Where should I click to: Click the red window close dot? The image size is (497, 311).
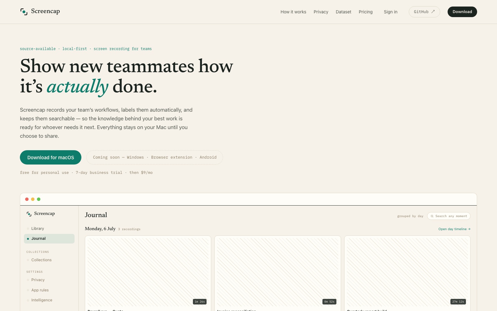point(27,199)
